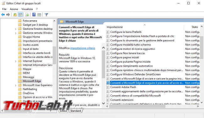
Task: Click policy icon beside Configura pagine iniziali
Action: tap(108, 57)
